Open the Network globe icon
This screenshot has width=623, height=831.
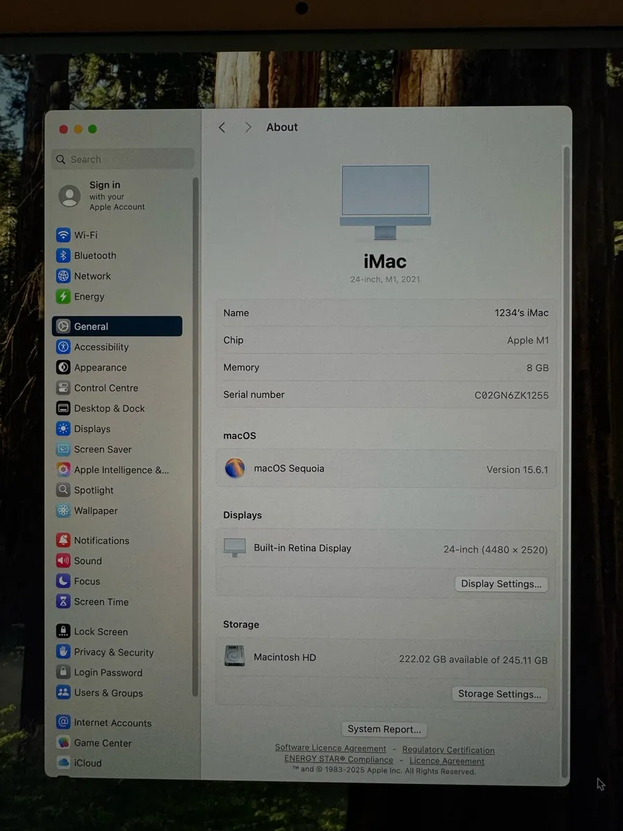(63, 276)
